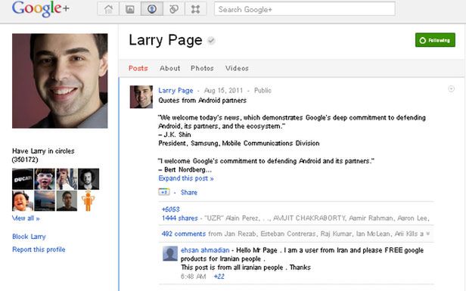Open post options circle menu icon
Image resolution: width=466 pixels, height=291 pixels.
(x=451, y=88)
